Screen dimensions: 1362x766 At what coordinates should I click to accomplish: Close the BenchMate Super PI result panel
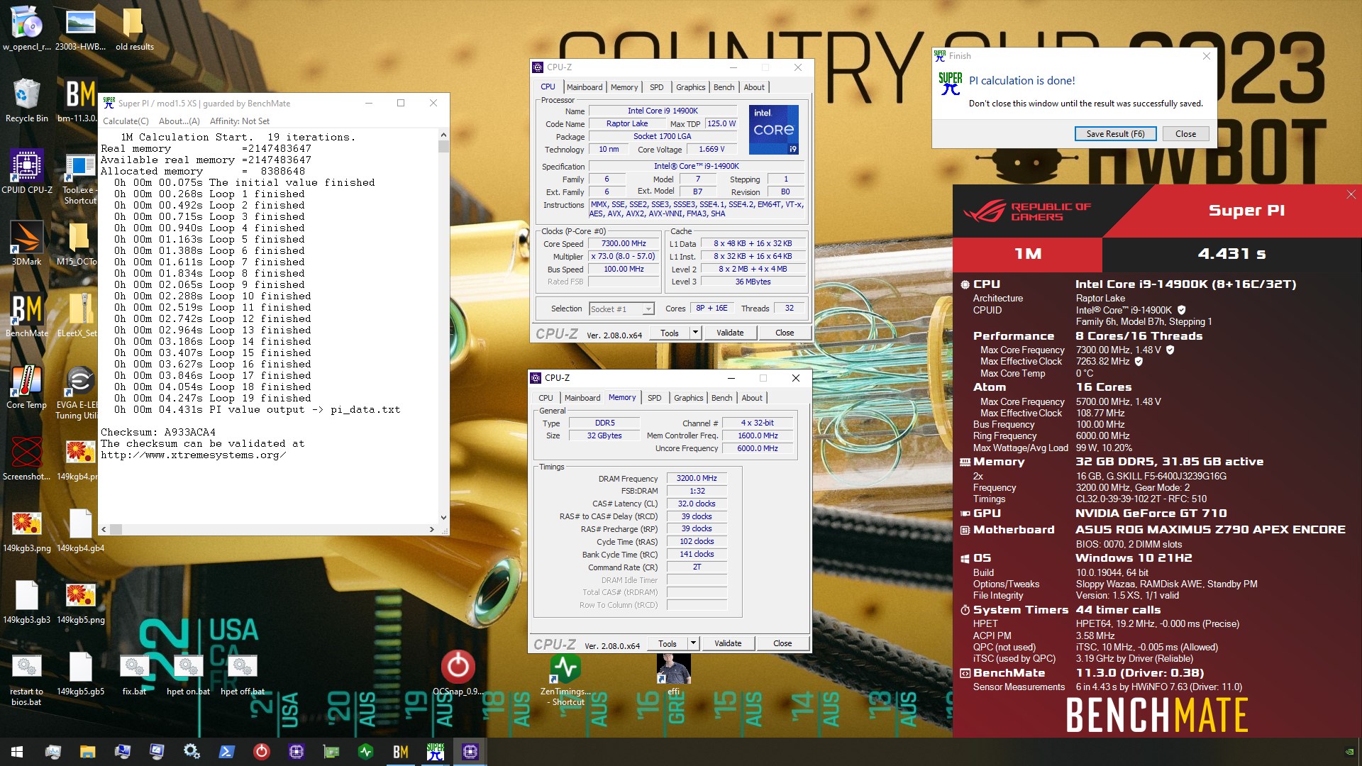[x=1351, y=194]
